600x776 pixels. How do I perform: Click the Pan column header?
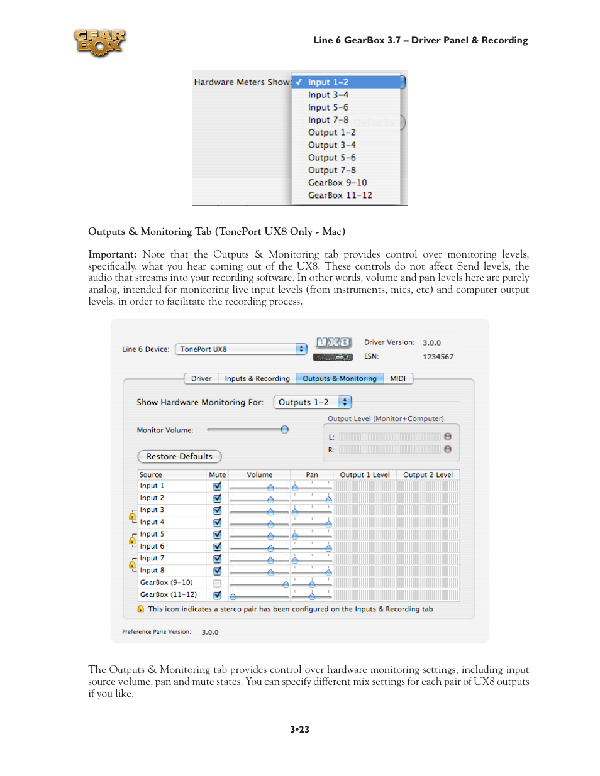312,474
